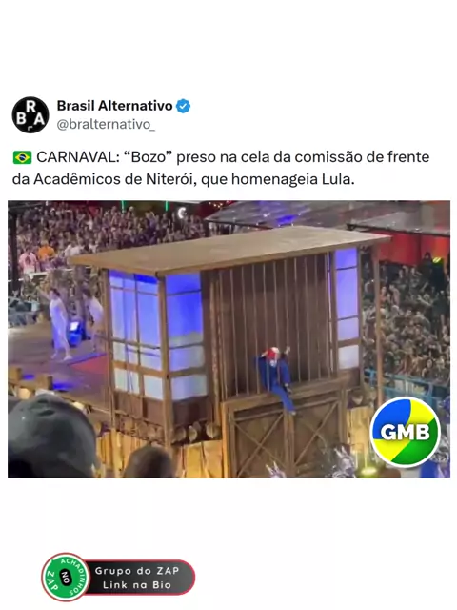Click the GMB circular logo watermark

point(406,432)
